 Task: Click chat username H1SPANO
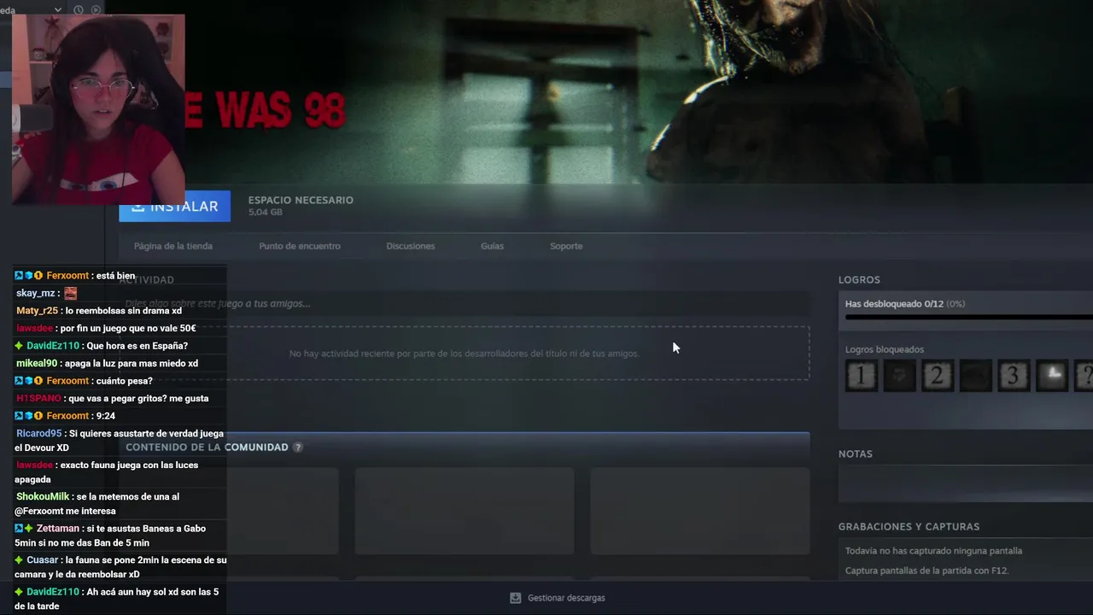click(38, 398)
